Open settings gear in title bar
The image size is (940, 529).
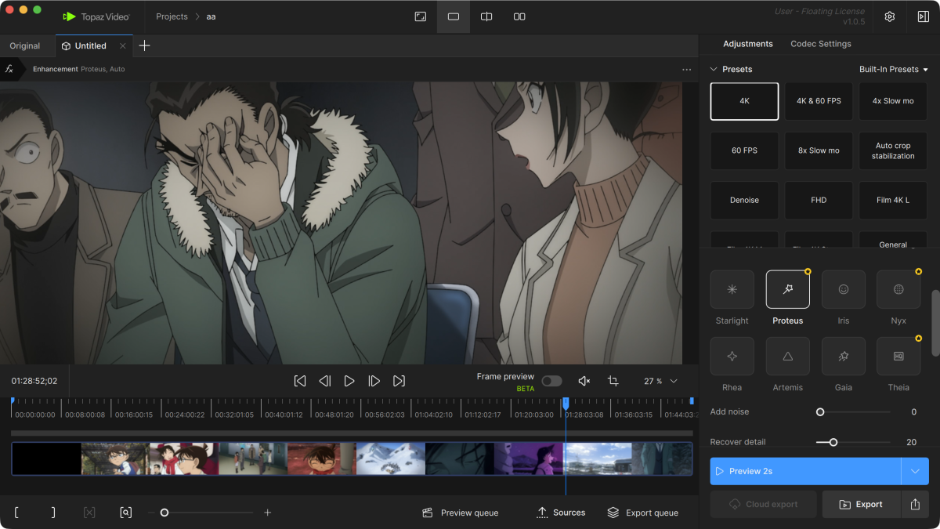[890, 16]
